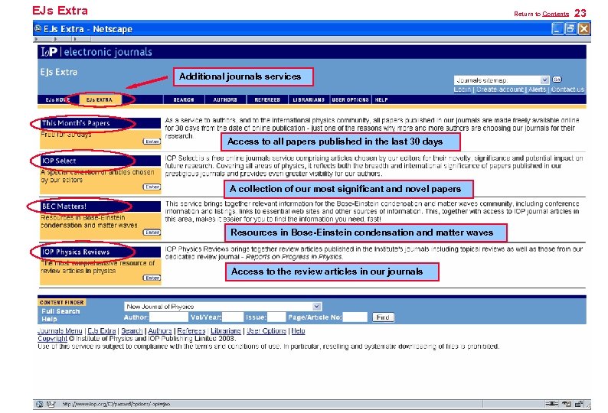Open the SEARCH menu item
The width and height of the screenshot is (608, 413).
184,100
